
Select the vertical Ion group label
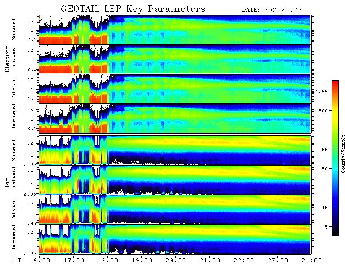(x=7, y=182)
